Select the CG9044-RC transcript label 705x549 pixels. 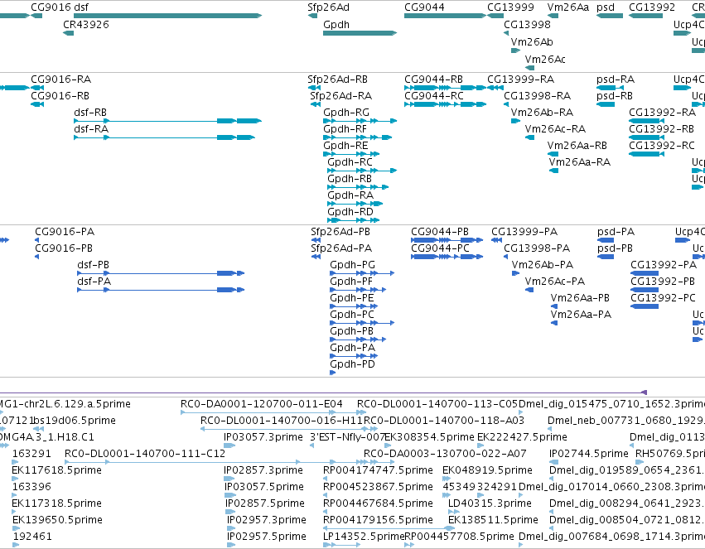pos(434,96)
